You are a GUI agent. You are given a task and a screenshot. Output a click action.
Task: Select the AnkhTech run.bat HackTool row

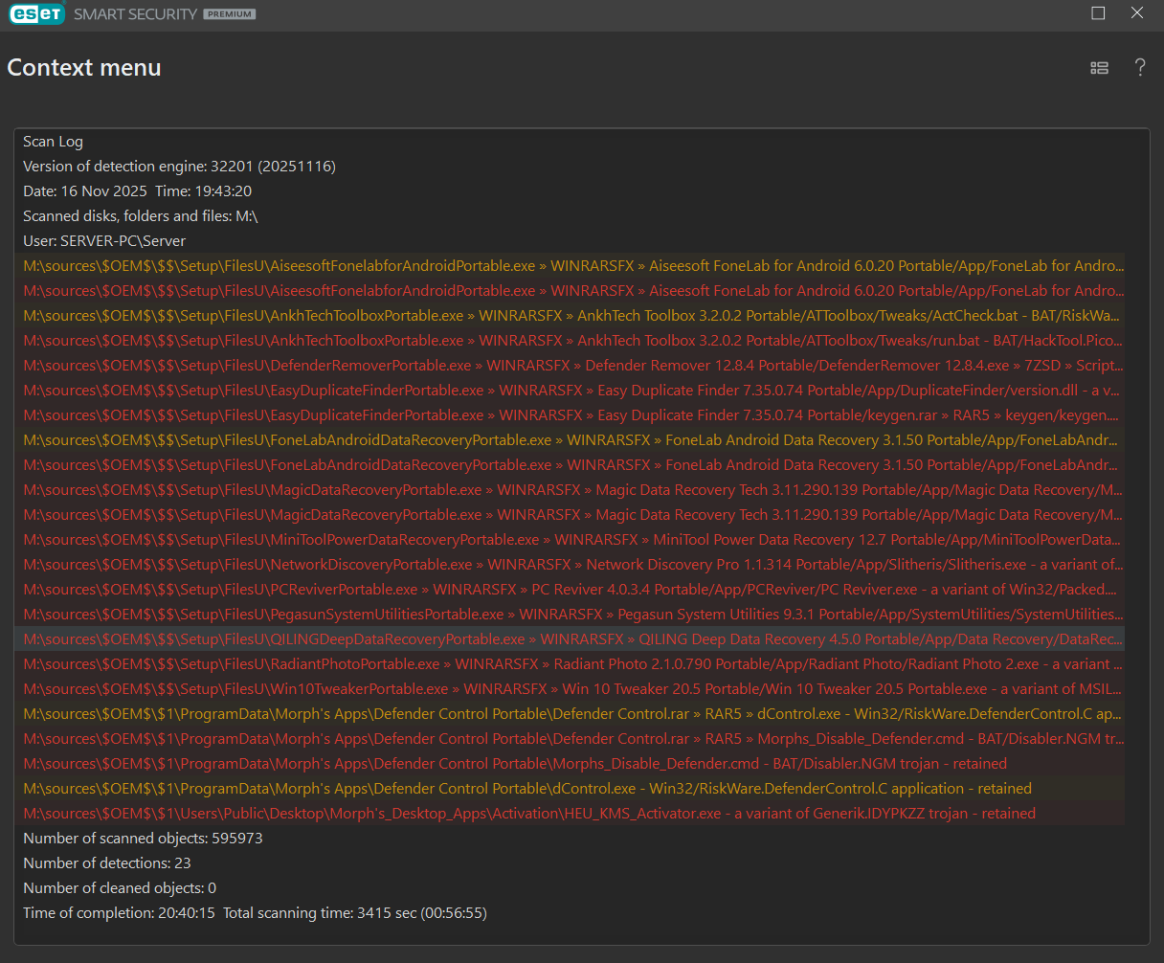pos(572,341)
